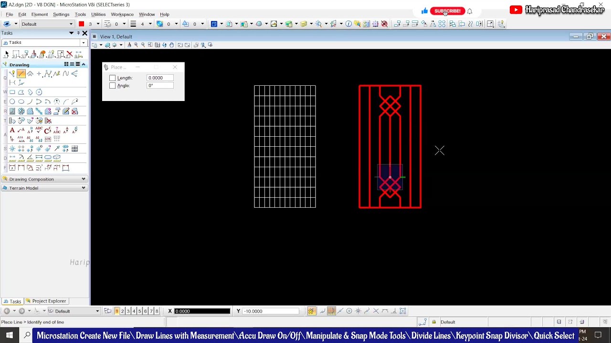Screen dimensions: 611x343
Task: Toggle view 1 button
Action: tap(116, 311)
